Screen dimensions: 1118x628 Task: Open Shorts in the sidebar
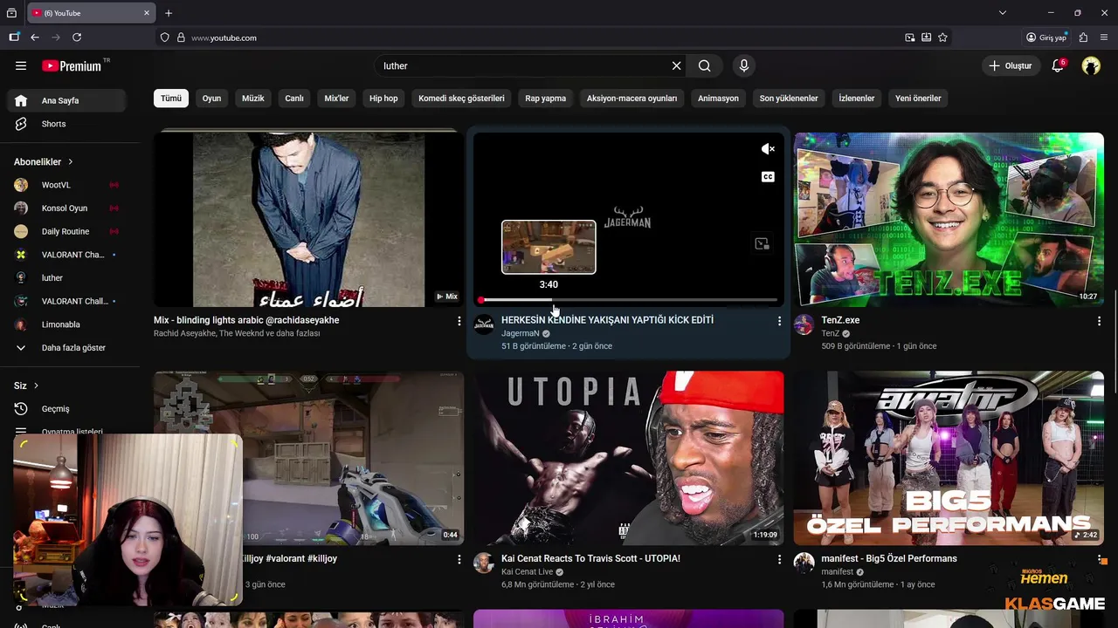coord(66,124)
